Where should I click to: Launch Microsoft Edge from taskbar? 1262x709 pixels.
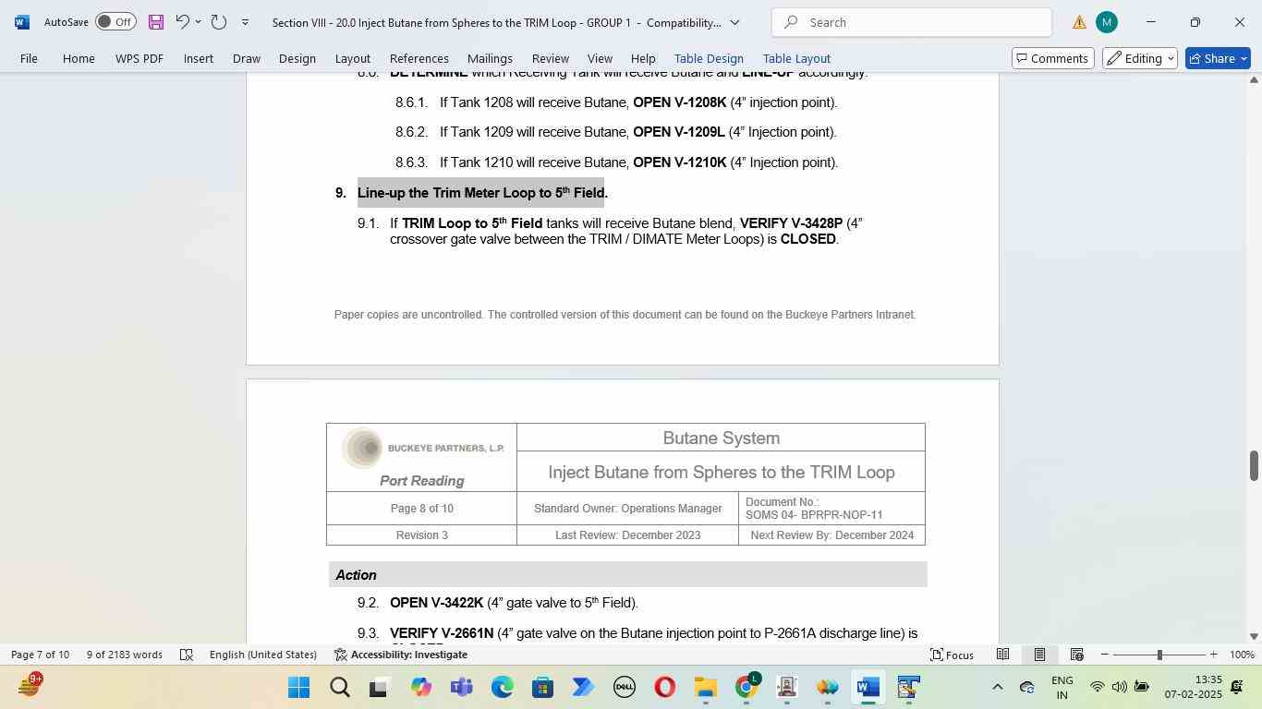click(x=502, y=688)
